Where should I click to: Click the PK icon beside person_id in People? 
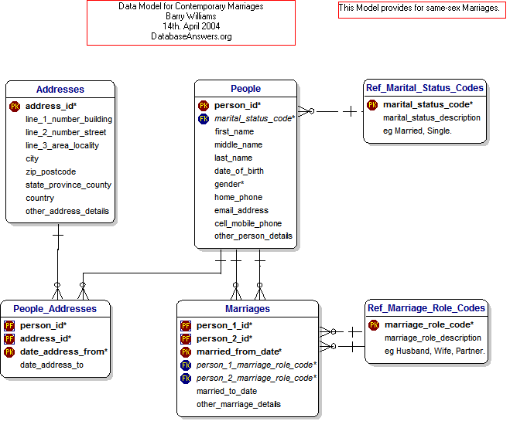coord(204,106)
